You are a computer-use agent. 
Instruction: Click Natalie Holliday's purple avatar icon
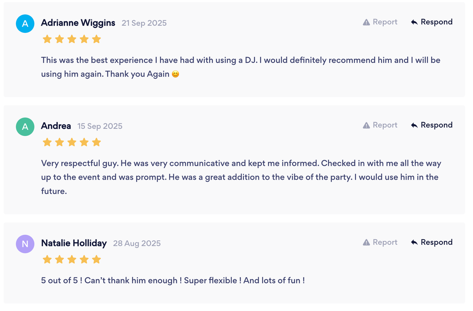tap(25, 244)
